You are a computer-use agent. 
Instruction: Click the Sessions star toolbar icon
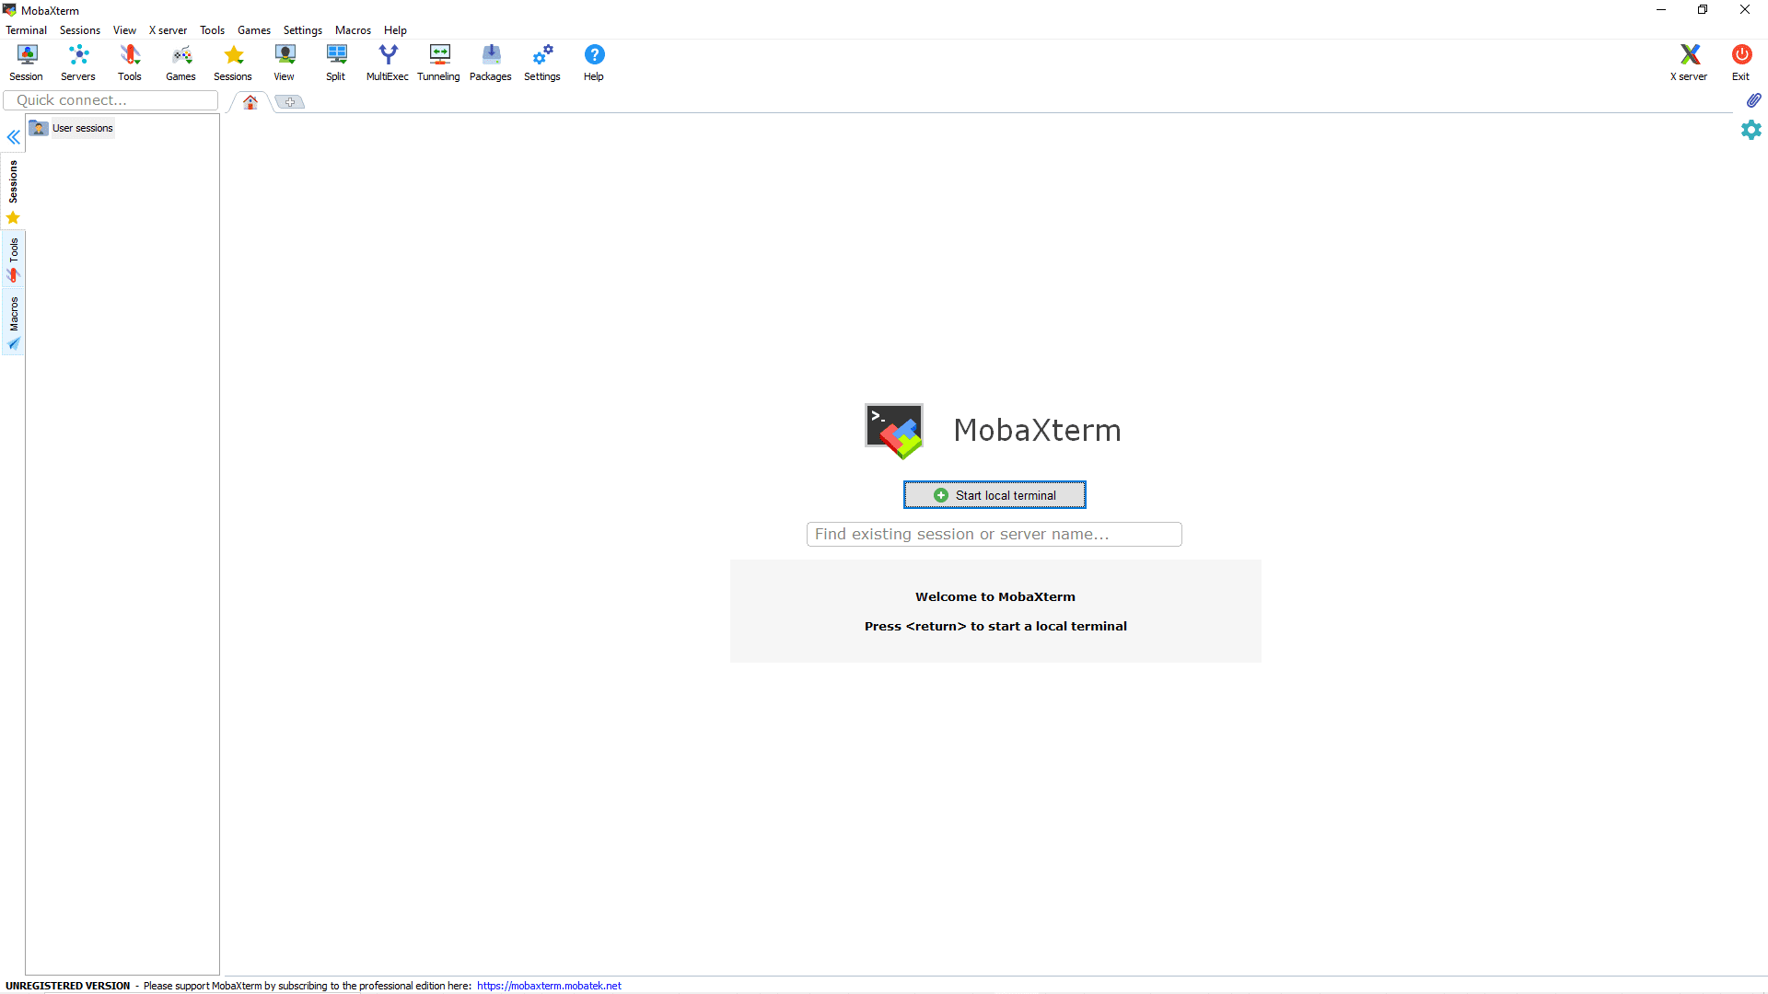pos(233,63)
